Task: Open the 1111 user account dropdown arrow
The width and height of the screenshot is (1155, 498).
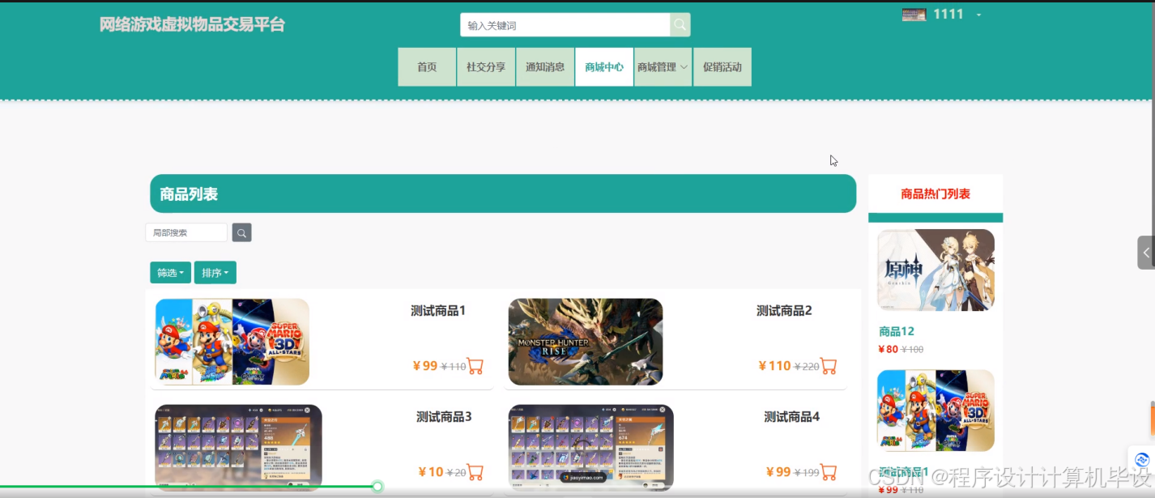Action: (x=978, y=15)
